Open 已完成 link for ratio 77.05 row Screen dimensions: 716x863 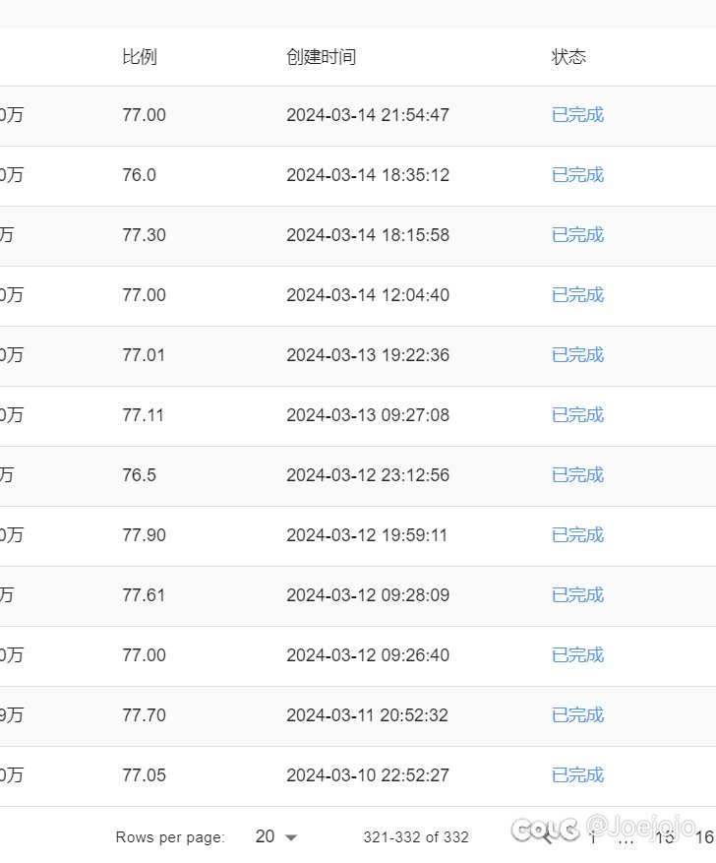click(x=577, y=775)
